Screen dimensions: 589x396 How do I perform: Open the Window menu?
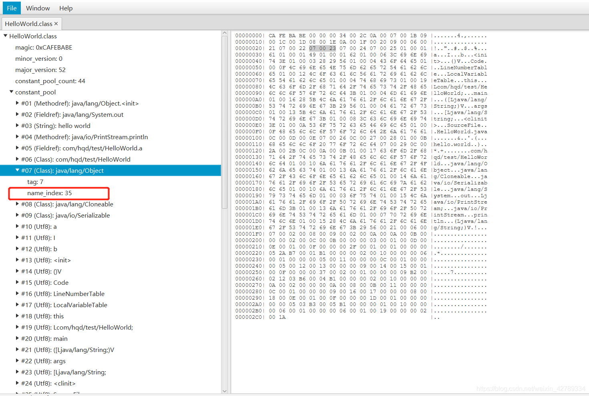click(38, 8)
